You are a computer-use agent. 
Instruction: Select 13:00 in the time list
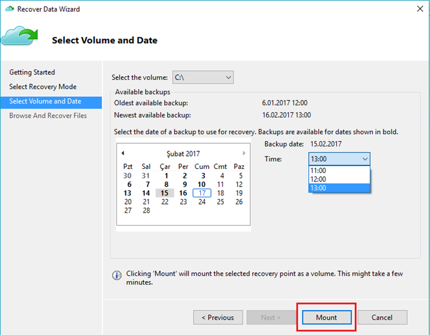click(x=339, y=188)
